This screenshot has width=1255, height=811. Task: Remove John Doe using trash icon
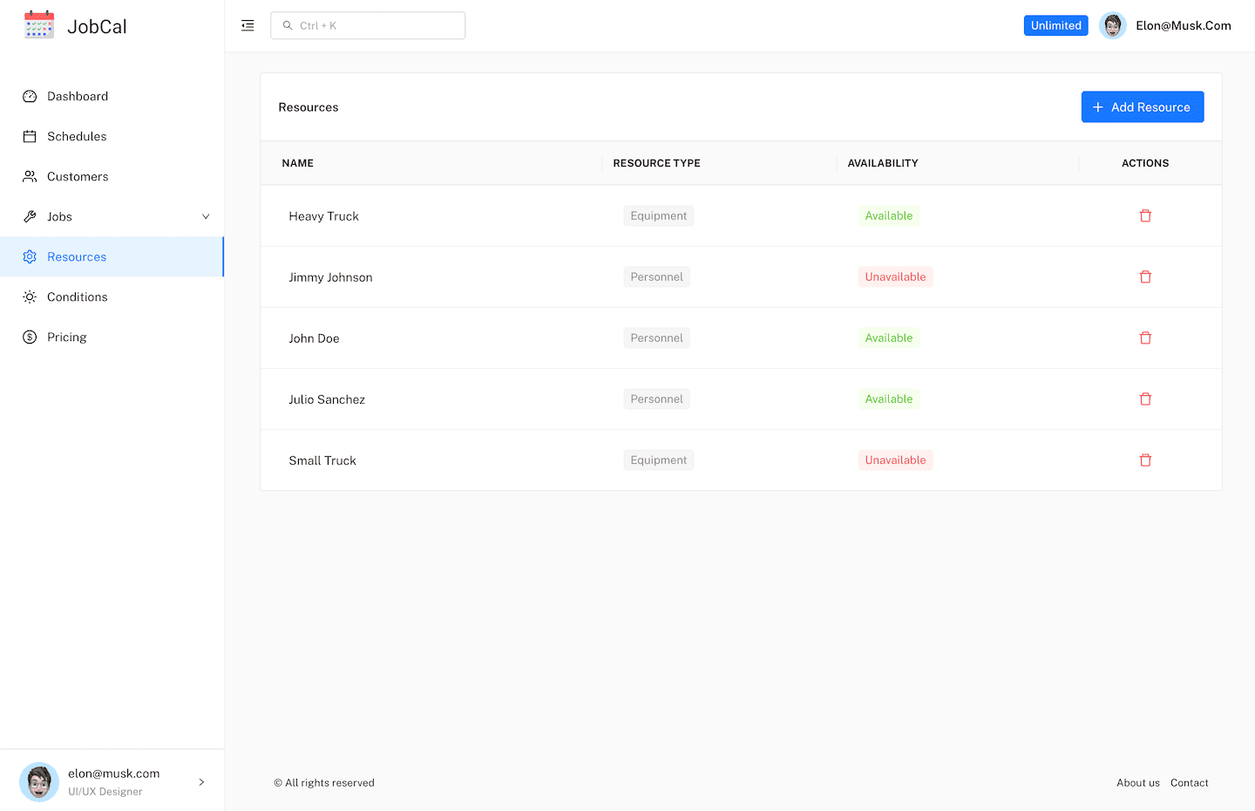pos(1145,338)
